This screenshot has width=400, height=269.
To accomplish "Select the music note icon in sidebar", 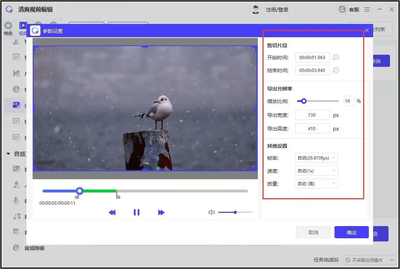I will 16,216.
